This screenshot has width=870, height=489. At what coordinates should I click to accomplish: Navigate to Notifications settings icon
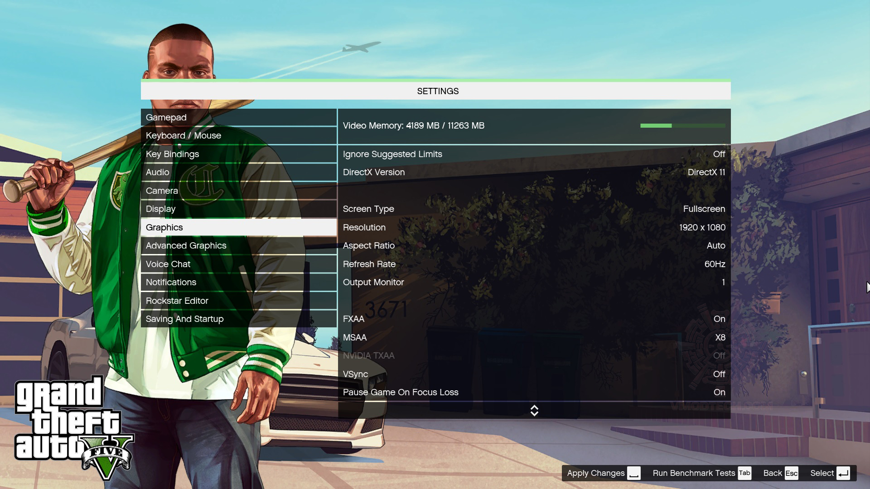170,282
